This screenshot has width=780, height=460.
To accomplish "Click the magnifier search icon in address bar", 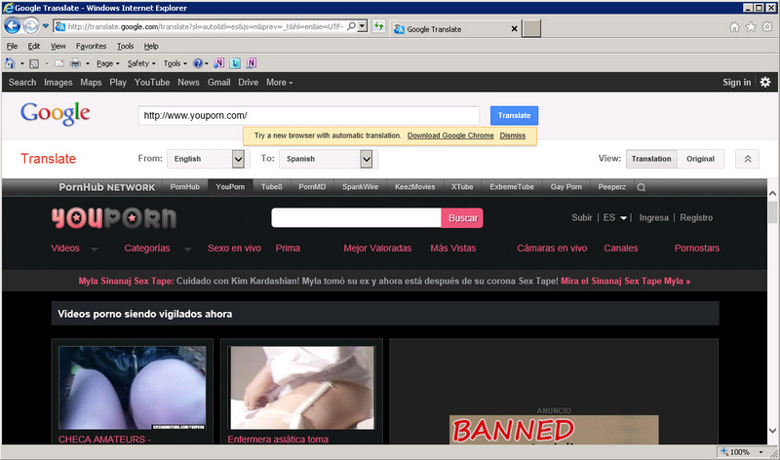I will 351,26.
